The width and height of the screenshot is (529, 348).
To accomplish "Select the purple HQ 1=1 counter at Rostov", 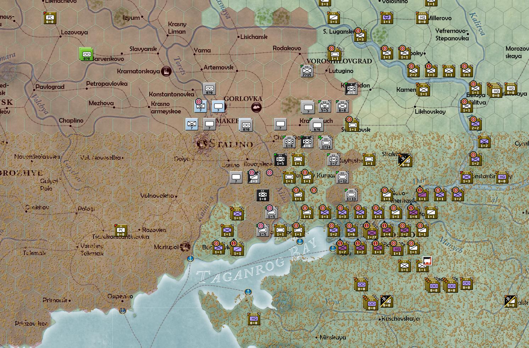I will [x=397, y=249].
